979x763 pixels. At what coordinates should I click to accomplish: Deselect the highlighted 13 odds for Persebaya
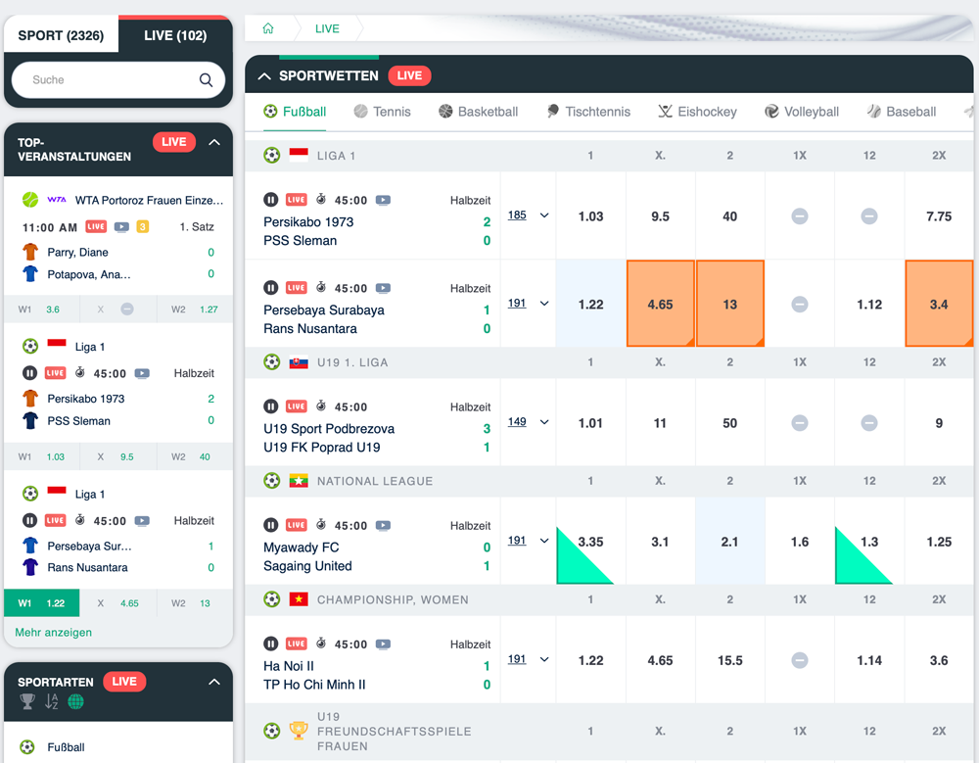729,304
